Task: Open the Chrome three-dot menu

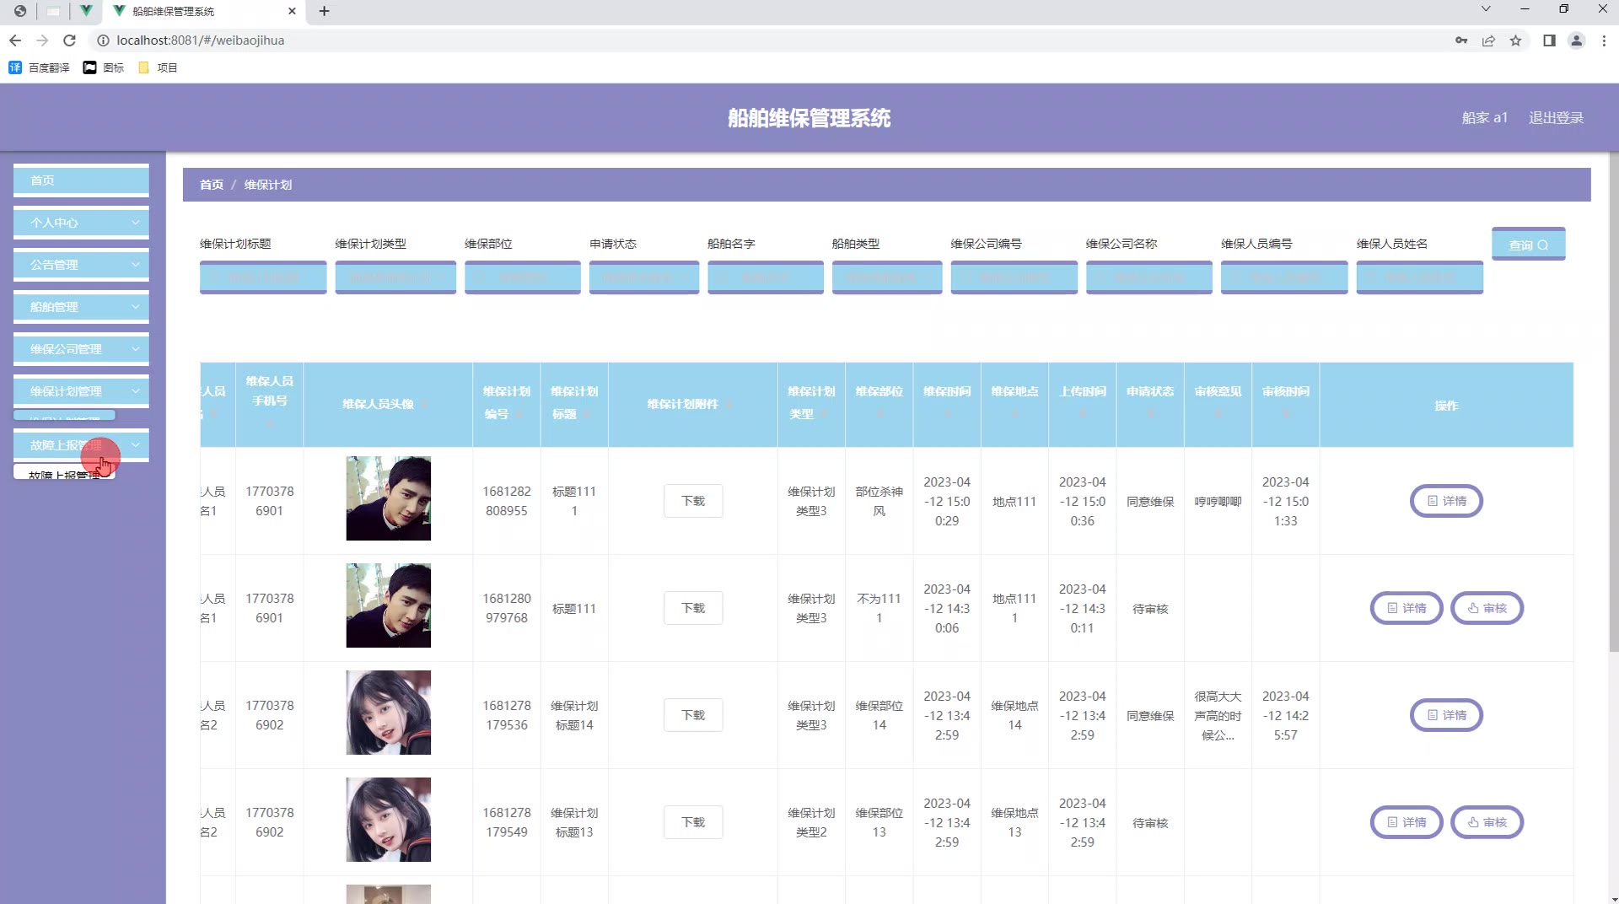Action: click(1604, 40)
